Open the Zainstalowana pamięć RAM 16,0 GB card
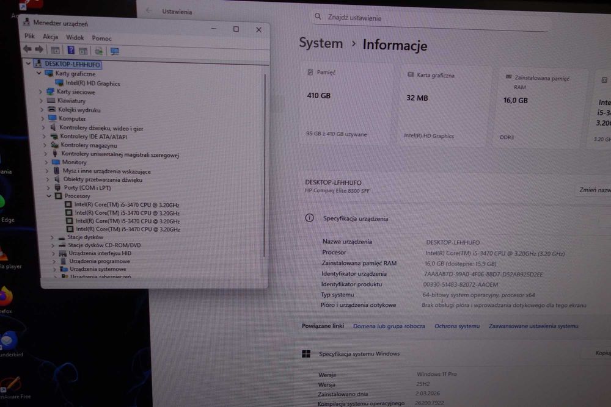Image resolution: width=611 pixels, height=407 pixels. tap(541, 108)
